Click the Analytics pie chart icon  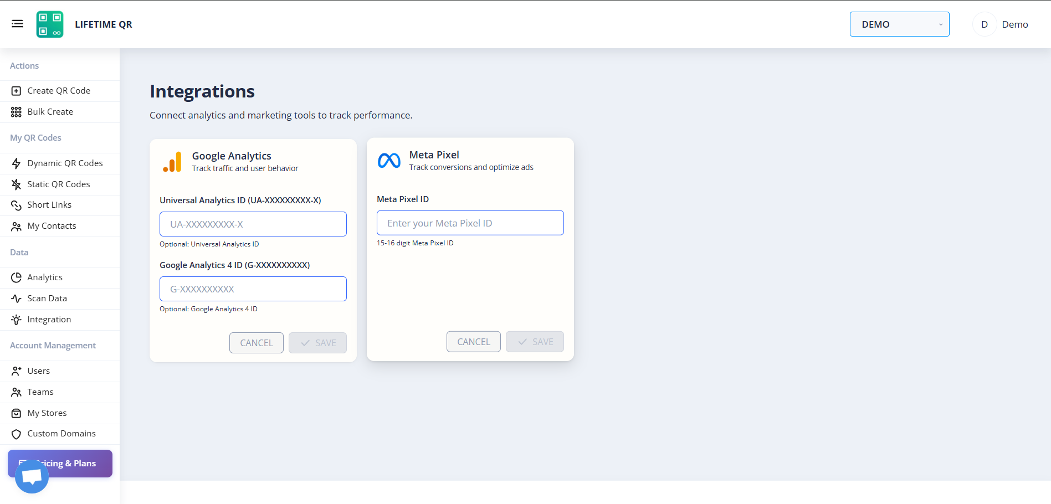coord(17,277)
